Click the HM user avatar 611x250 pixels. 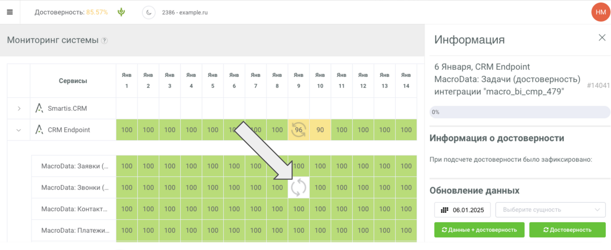tap(600, 12)
